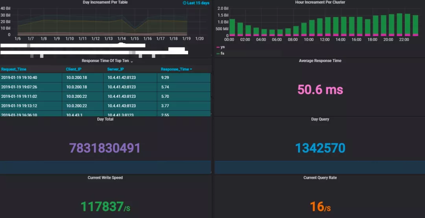Select the row with response time 9.29

(x=105, y=78)
